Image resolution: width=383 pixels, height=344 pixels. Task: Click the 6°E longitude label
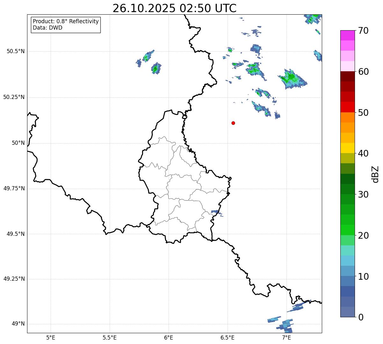(169, 337)
